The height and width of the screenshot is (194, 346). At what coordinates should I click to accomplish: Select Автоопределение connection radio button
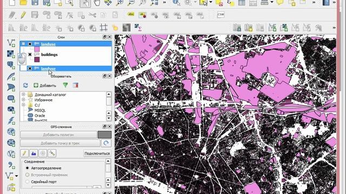pyautogui.click(x=27, y=168)
